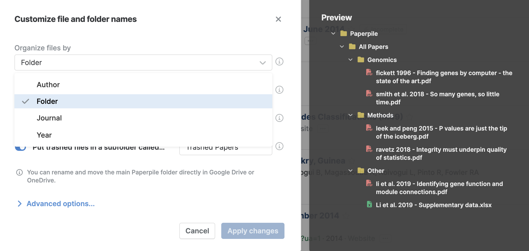Click the Genomics folder label
Screen dimensions: 529x251
[382, 60]
